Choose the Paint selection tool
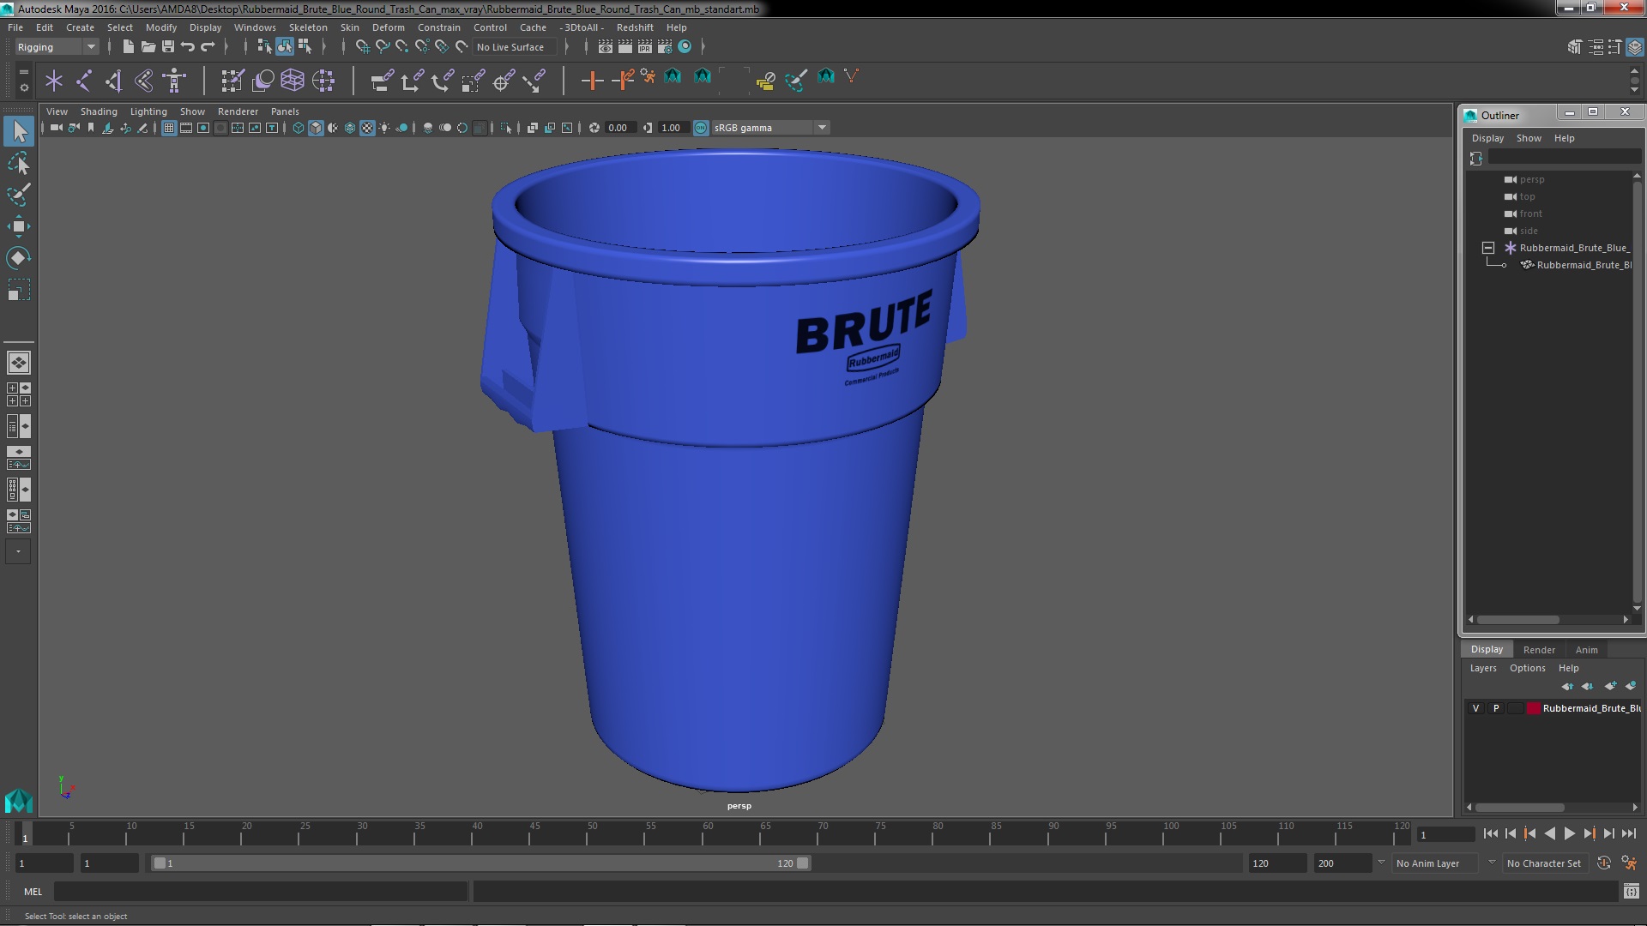 (x=19, y=195)
